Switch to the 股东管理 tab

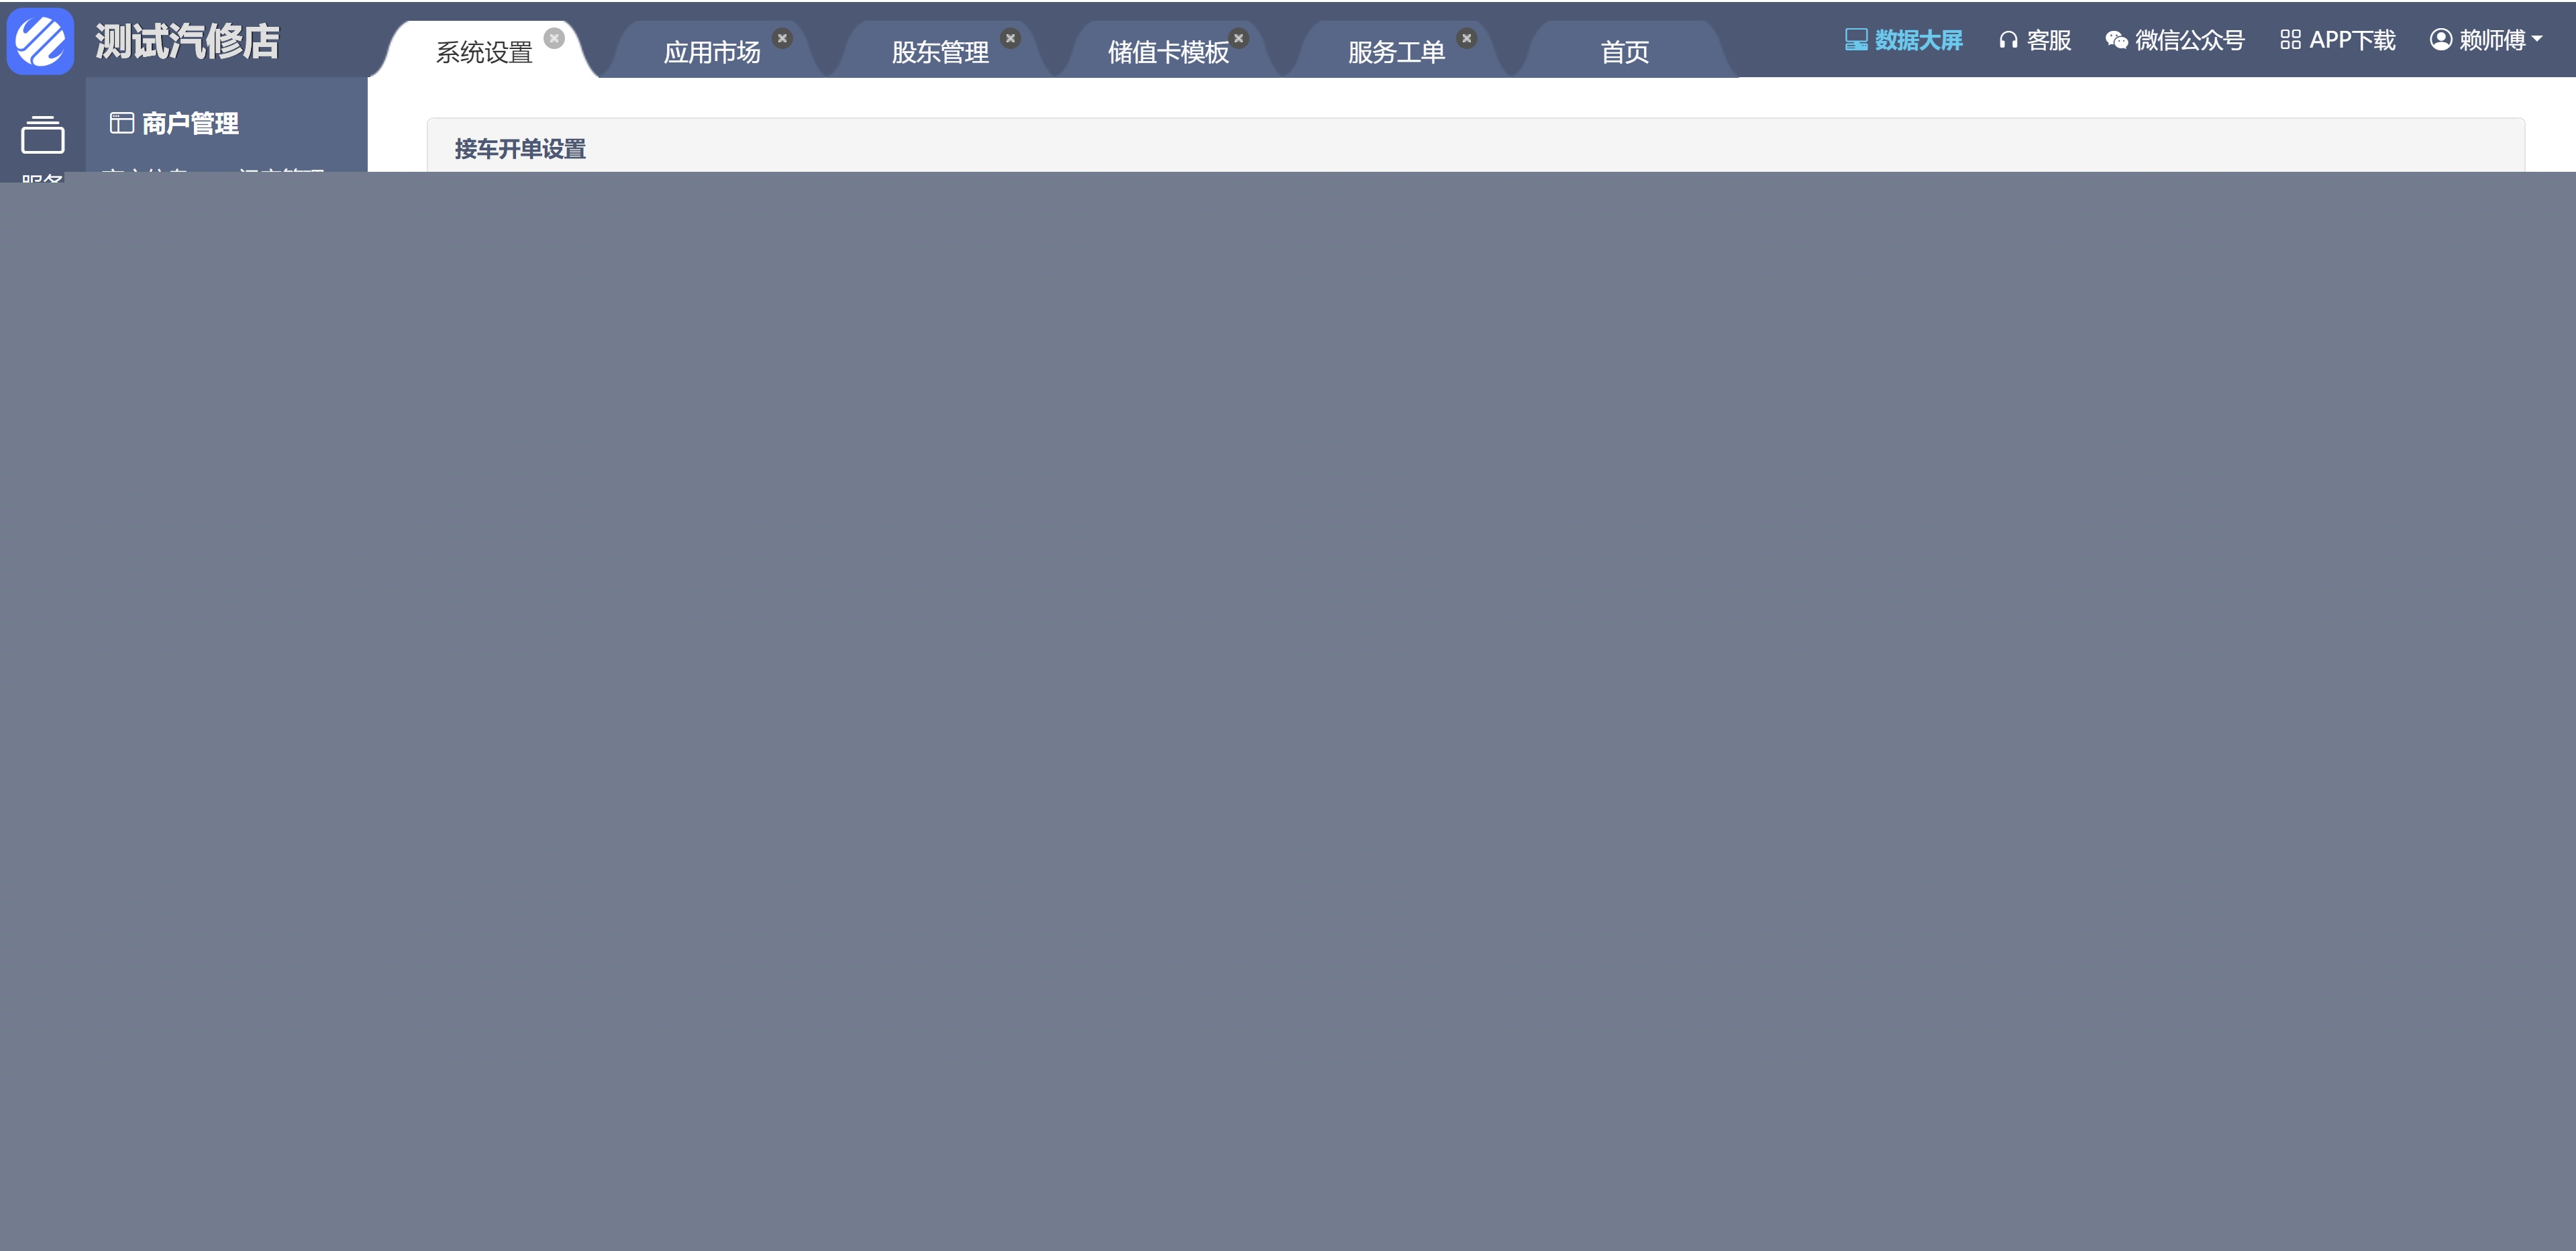coord(940,52)
